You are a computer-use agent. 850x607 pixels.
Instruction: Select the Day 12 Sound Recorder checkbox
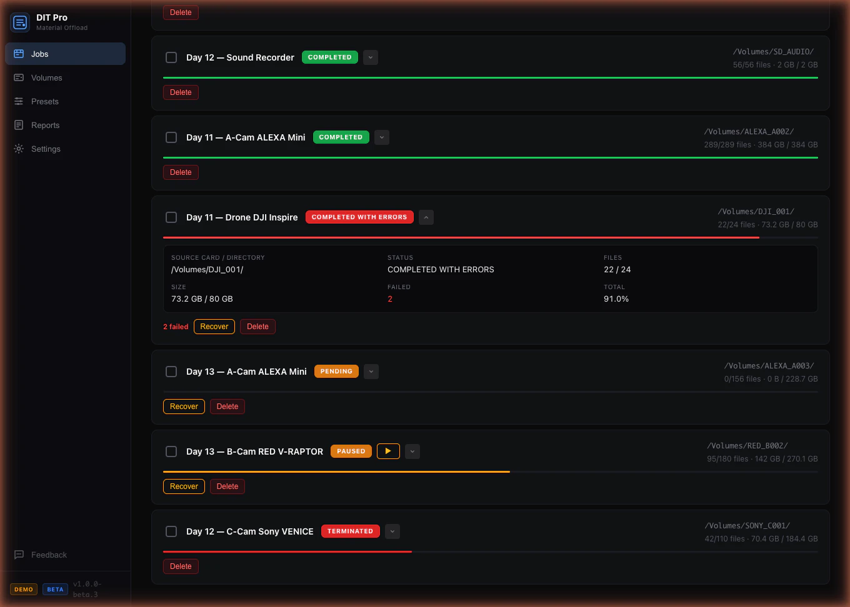point(171,57)
